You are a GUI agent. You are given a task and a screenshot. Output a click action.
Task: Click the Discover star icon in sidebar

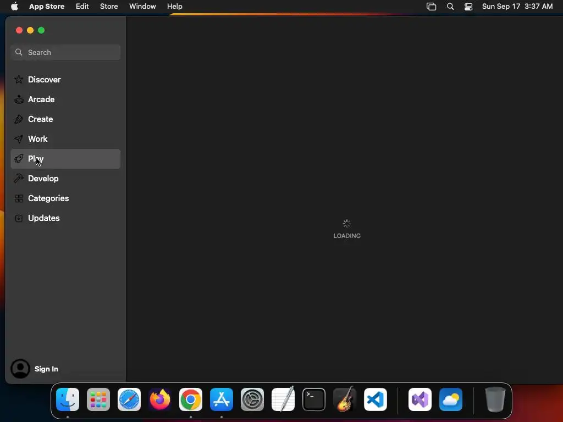[19, 79]
